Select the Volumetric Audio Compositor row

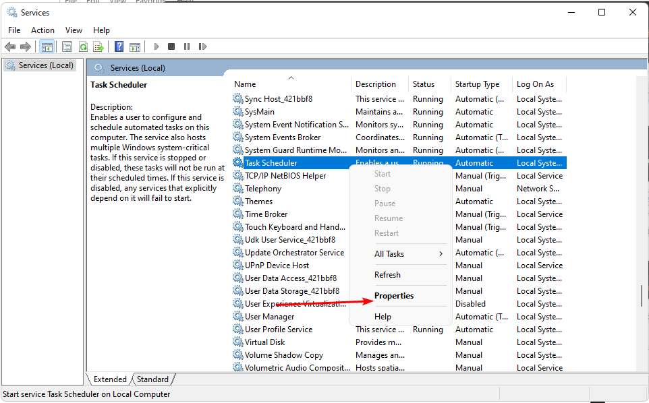399,367
